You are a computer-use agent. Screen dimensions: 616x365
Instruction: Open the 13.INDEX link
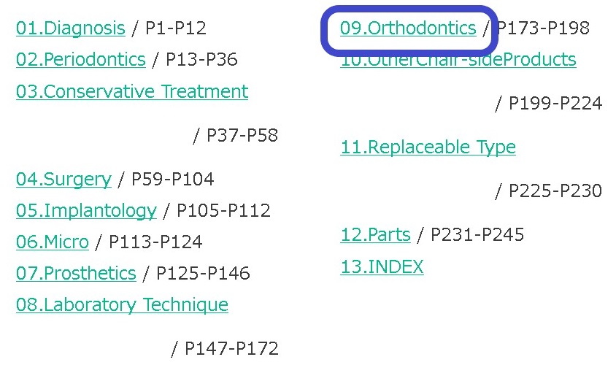[382, 266]
